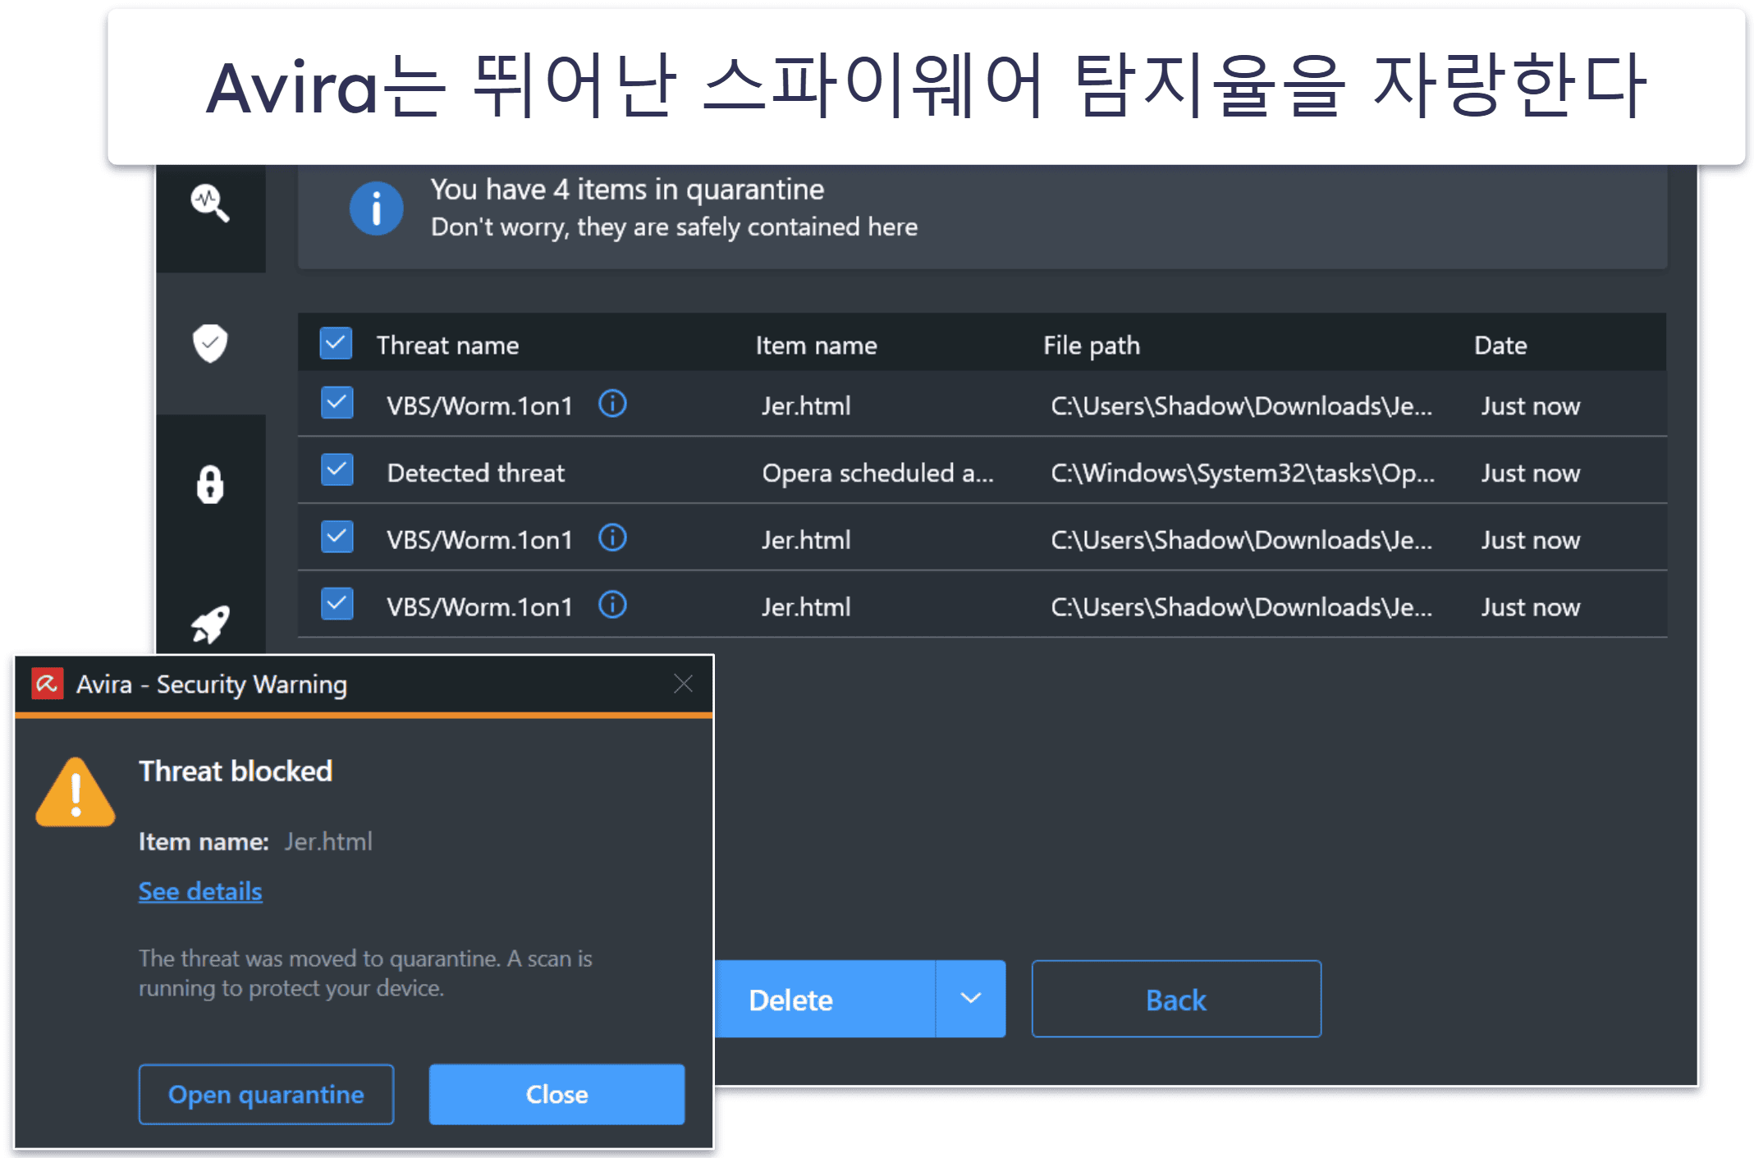Close the Avira Security Warning with X
The image size is (1754, 1158).
[683, 684]
